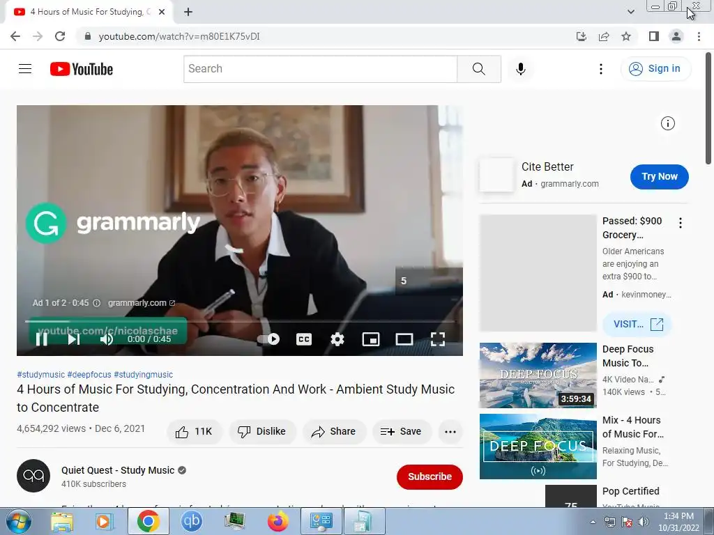Click the Dislike button
Screen dimensions: 714x535
coord(262,432)
